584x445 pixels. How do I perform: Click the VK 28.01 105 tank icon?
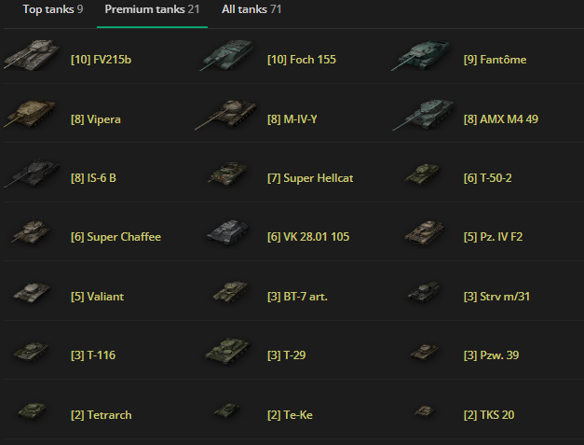[228, 232]
